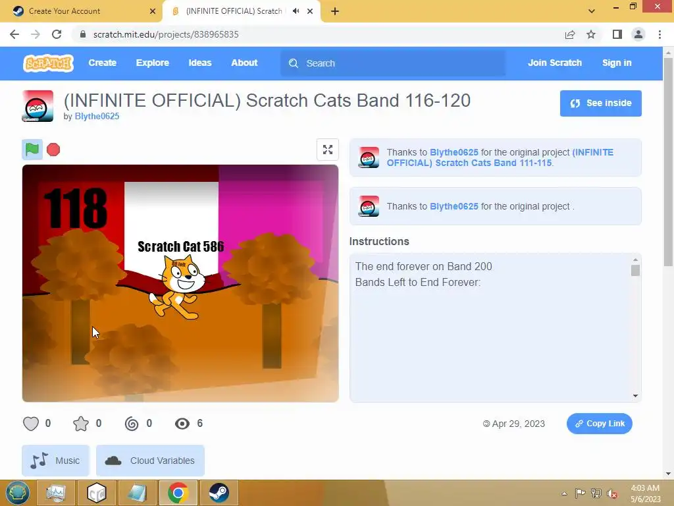Open the Chrome profile avatar icon
This screenshot has height=506, width=674.
click(x=638, y=34)
